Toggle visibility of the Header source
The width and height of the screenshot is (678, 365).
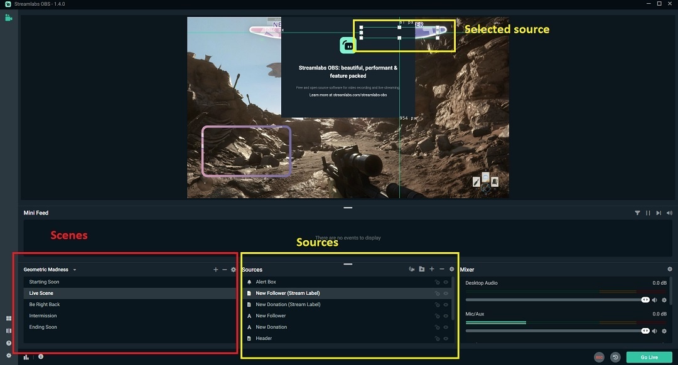coord(446,338)
